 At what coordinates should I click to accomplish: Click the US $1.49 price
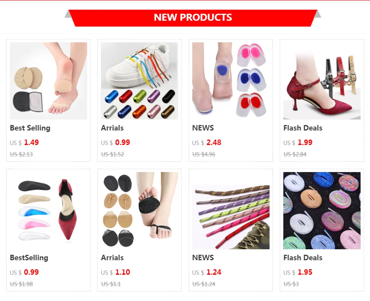[24, 142]
